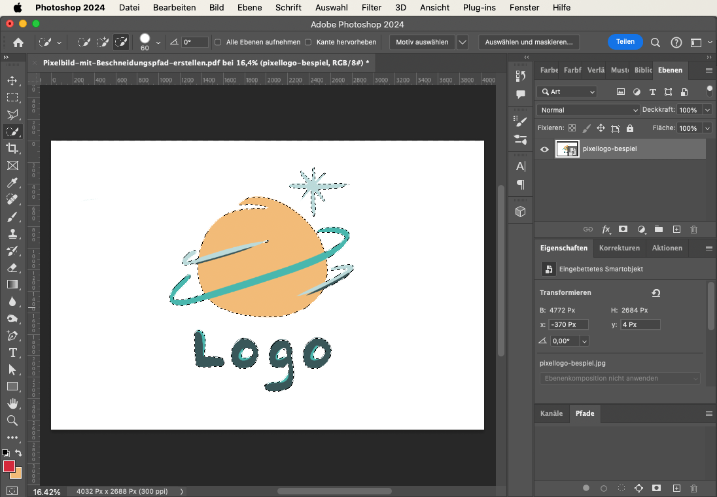Expand the brush size picker dropdown

coord(158,43)
